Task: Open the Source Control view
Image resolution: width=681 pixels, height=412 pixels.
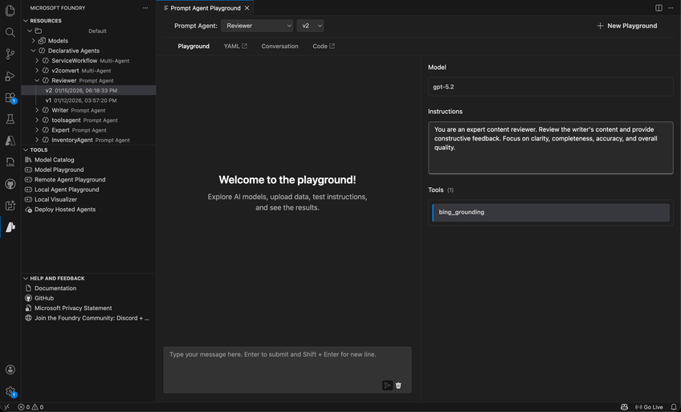Action: (10, 55)
